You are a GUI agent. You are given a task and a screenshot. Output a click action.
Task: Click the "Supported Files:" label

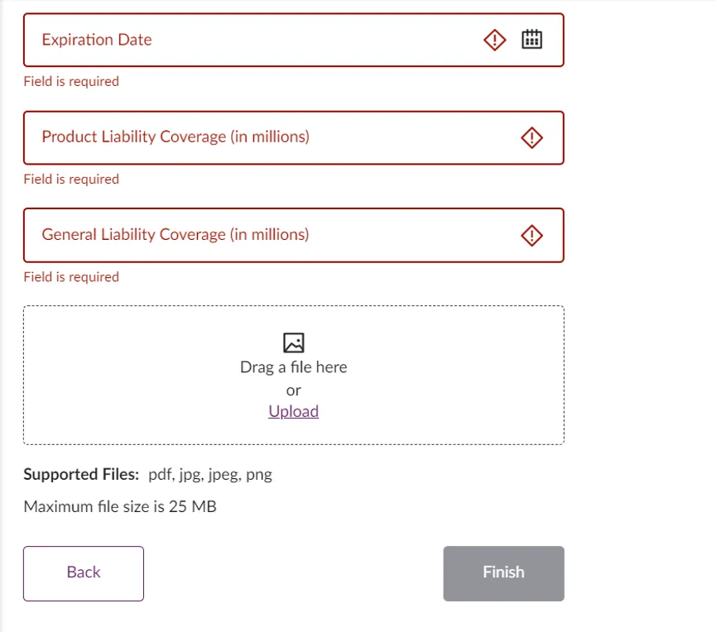(81, 475)
